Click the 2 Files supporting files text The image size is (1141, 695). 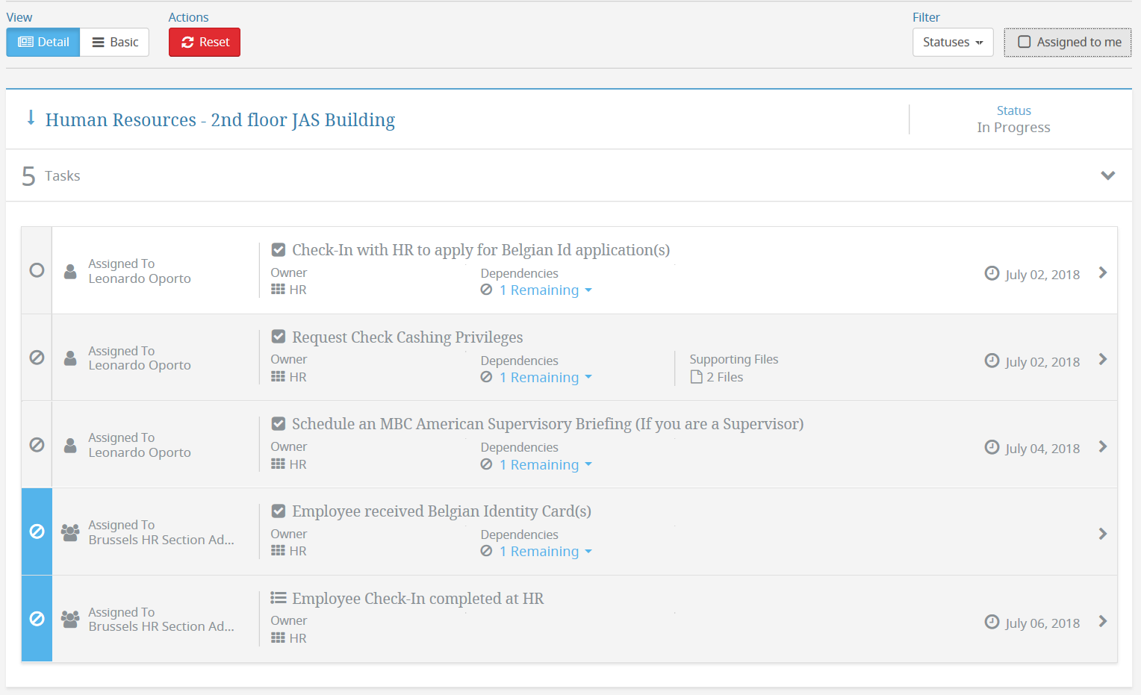(x=725, y=378)
